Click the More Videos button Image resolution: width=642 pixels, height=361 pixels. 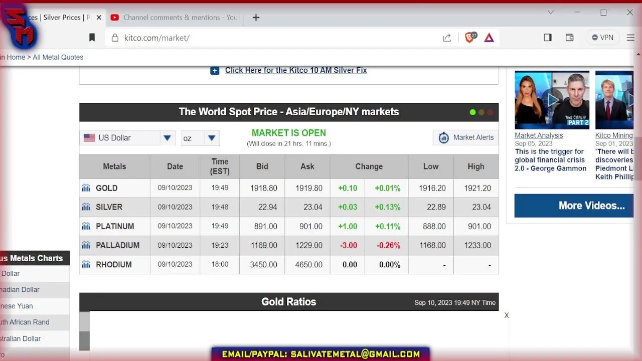point(574,206)
